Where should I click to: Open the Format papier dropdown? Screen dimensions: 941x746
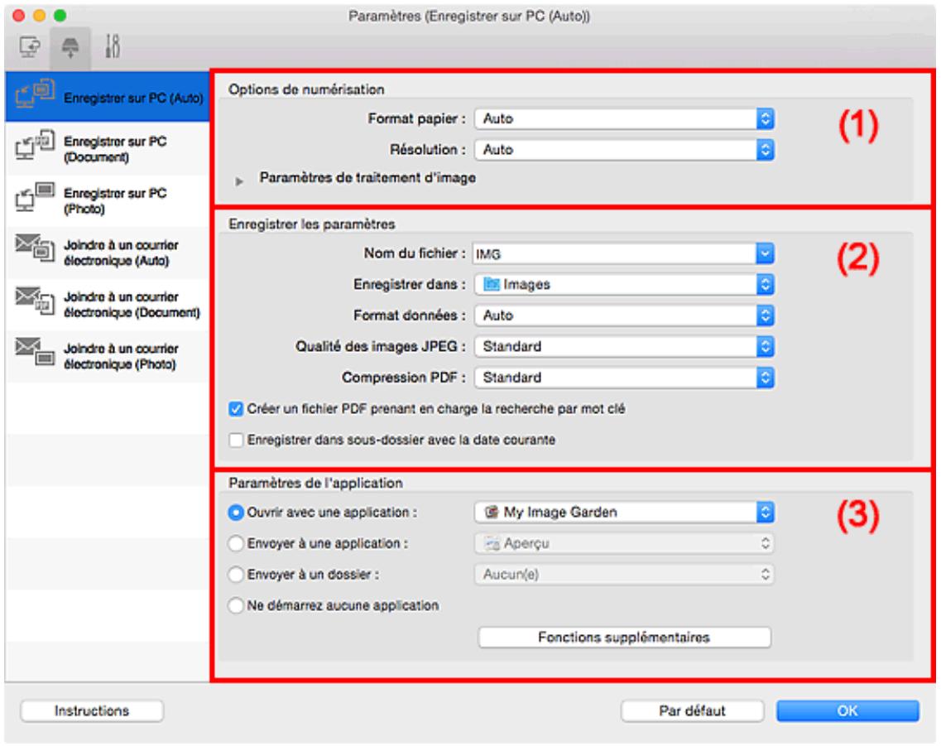[x=624, y=119]
